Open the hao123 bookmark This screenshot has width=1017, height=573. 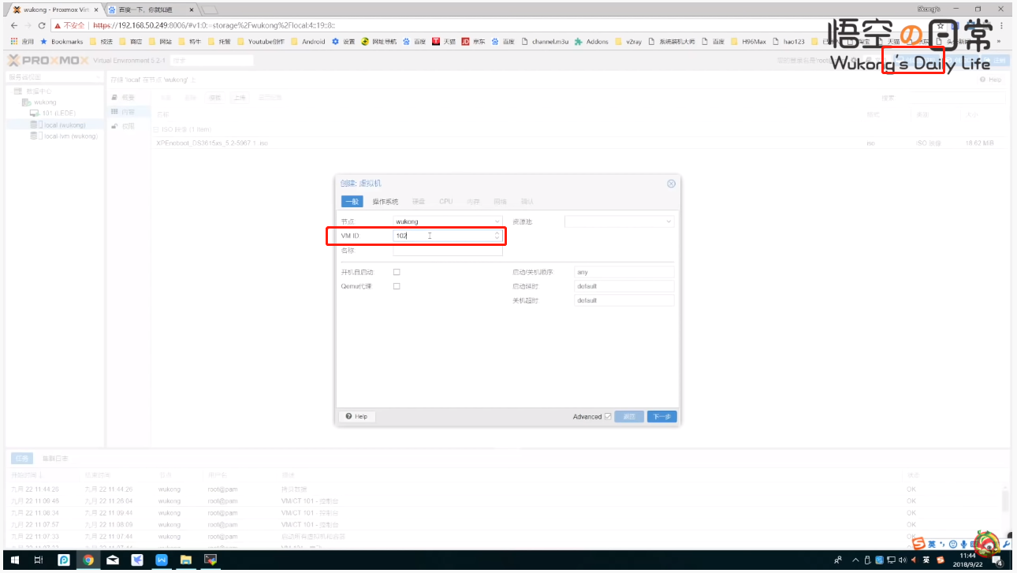pos(788,41)
